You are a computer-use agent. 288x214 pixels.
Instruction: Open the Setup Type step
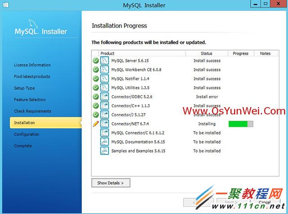[x=24, y=88]
